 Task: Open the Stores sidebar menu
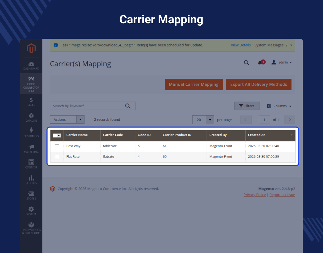31,195
